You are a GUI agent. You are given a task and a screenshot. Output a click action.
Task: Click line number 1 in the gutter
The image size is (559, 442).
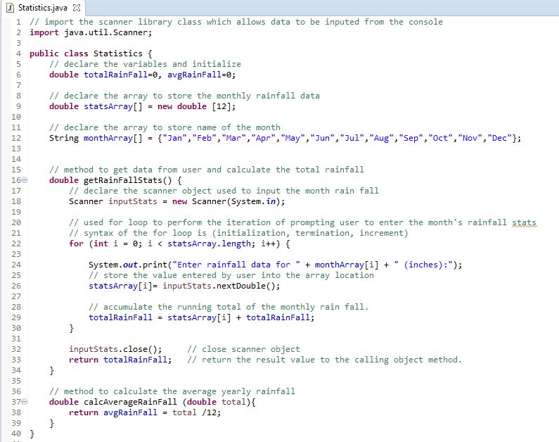(x=18, y=22)
